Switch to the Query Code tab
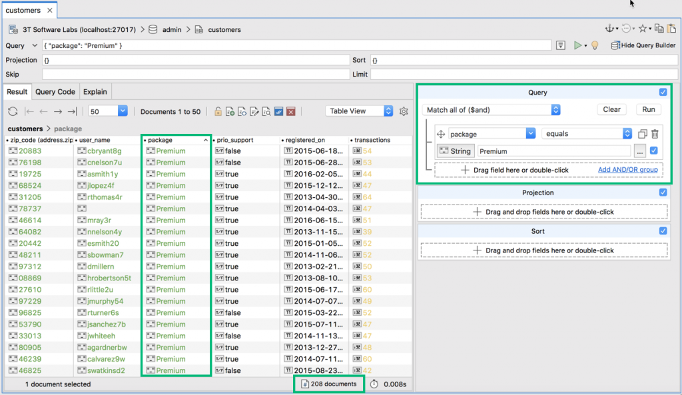The image size is (682, 395). (55, 92)
